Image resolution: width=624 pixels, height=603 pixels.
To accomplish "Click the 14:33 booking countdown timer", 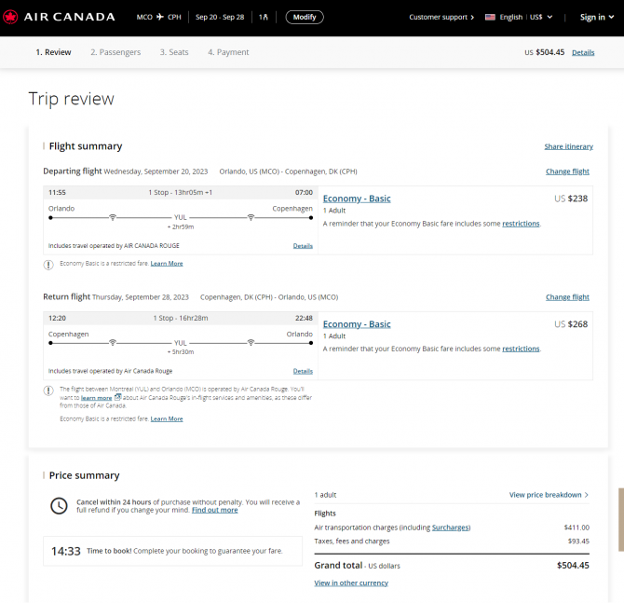I will (66, 551).
